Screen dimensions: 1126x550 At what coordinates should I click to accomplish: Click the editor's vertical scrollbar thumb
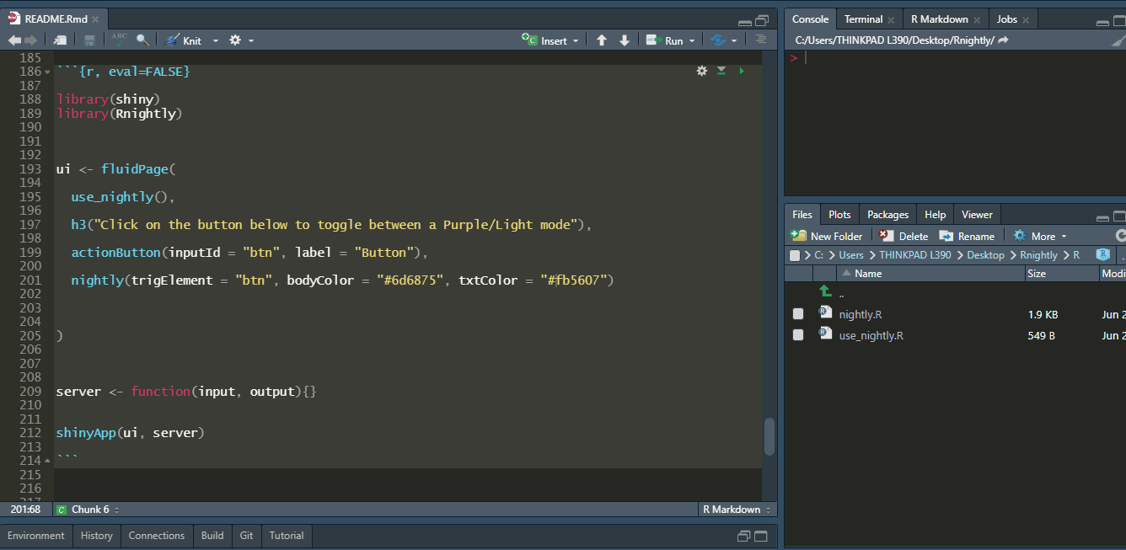769,435
